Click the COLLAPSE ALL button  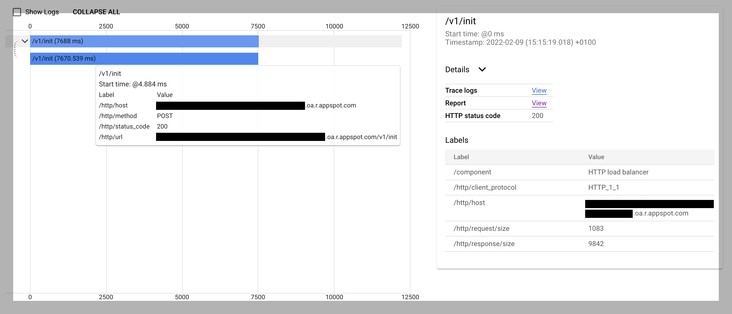[96, 12]
